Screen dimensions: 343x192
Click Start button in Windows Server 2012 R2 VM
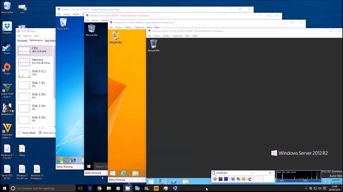pos(151,182)
